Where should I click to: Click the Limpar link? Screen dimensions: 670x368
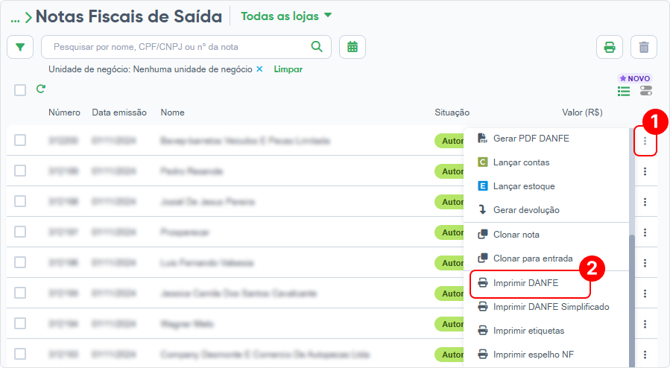coord(288,69)
